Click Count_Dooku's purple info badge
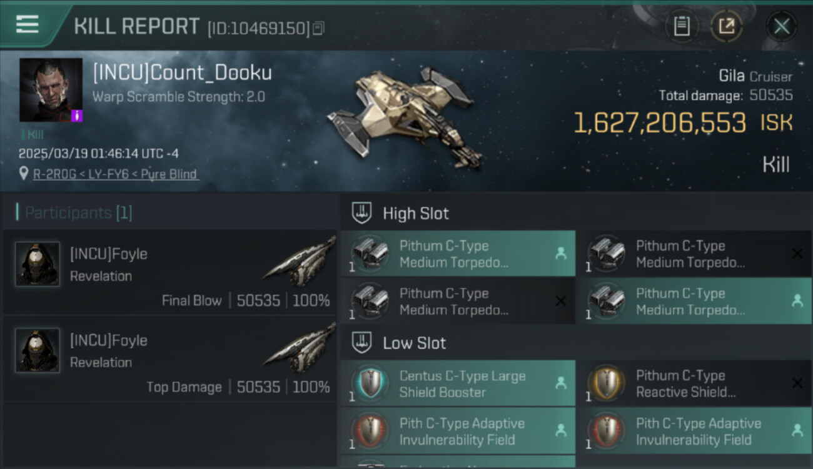 tap(76, 116)
